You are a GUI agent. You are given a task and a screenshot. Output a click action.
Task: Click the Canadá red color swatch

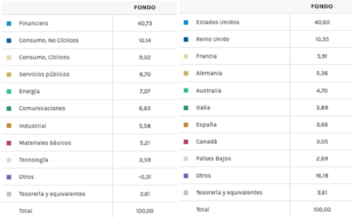(x=186, y=142)
